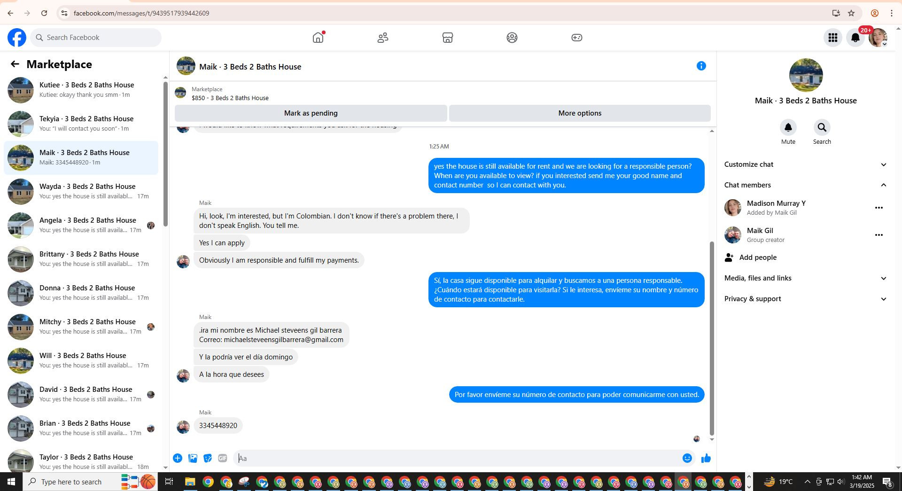Click the message bubble with 3345448920
This screenshot has height=491, width=902.
coord(218,426)
